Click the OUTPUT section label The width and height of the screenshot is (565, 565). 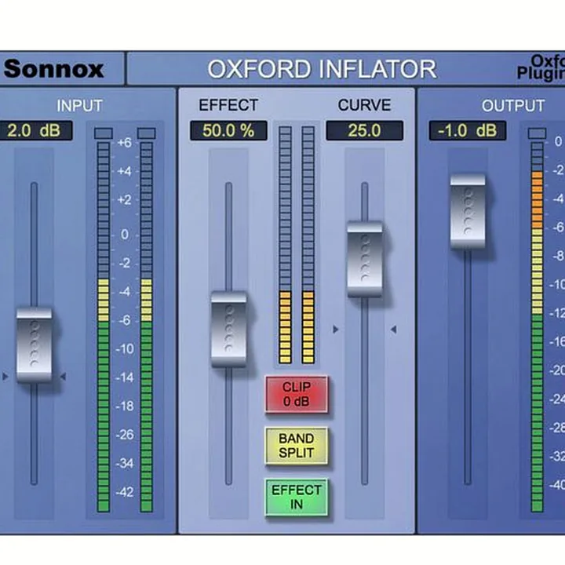pos(512,106)
